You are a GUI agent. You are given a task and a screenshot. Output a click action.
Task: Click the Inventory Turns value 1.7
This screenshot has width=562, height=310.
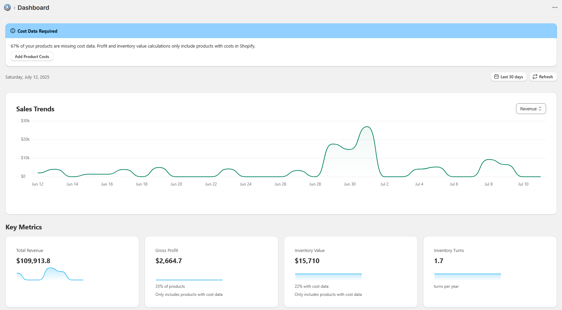tap(438, 261)
